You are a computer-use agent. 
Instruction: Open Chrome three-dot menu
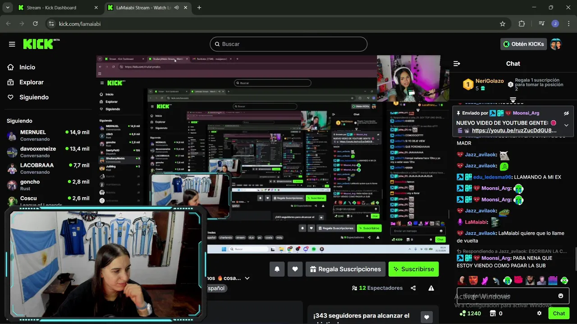pyautogui.click(x=568, y=24)
